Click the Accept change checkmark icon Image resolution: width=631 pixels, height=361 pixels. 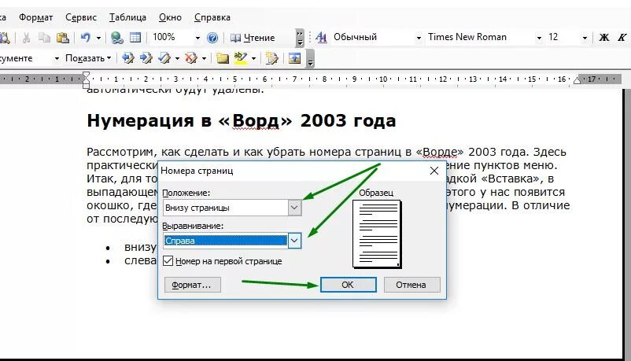point(164,58)
